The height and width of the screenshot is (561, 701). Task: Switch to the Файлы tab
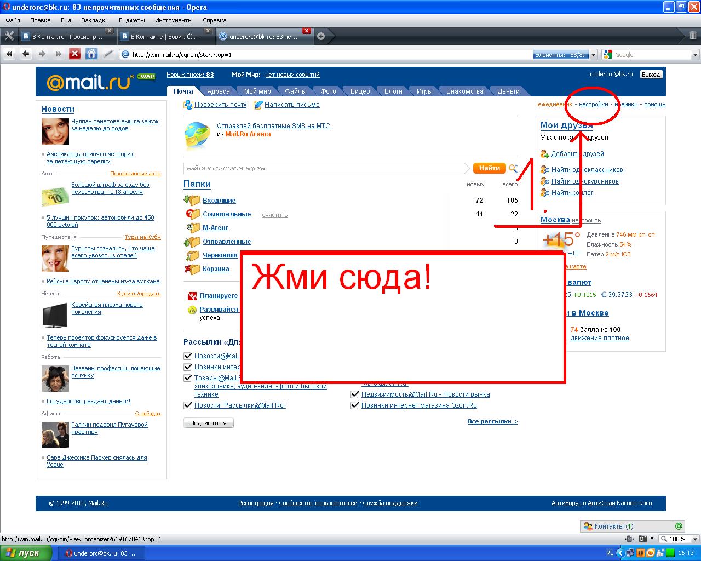tap(296, 91)
